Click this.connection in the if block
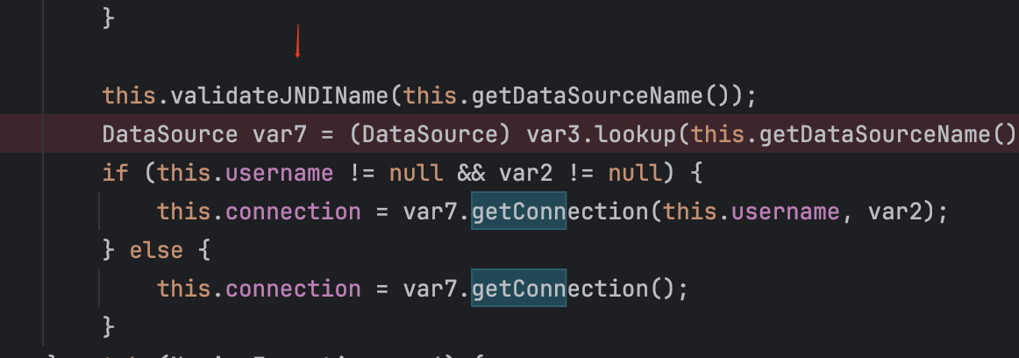 259,211
